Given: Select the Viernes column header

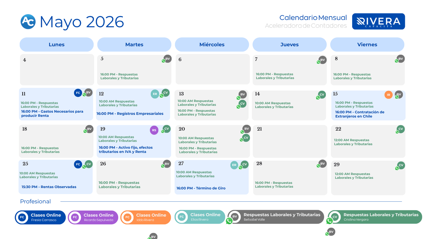Looking at the screenshot, I should point(367,44).
